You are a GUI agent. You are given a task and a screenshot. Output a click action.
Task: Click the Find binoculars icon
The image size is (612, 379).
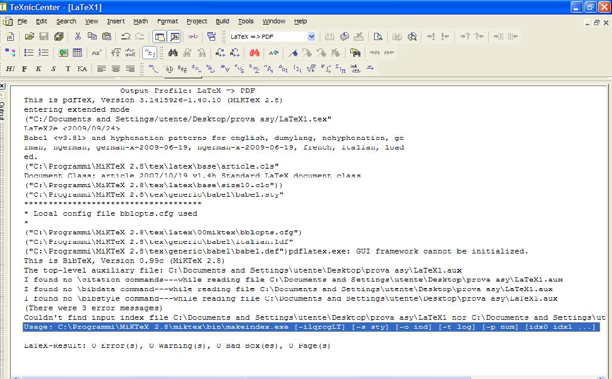(173, 53)
